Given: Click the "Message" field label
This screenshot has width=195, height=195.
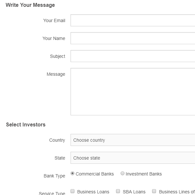Looking at the screenshot, I should pos(56,74).
